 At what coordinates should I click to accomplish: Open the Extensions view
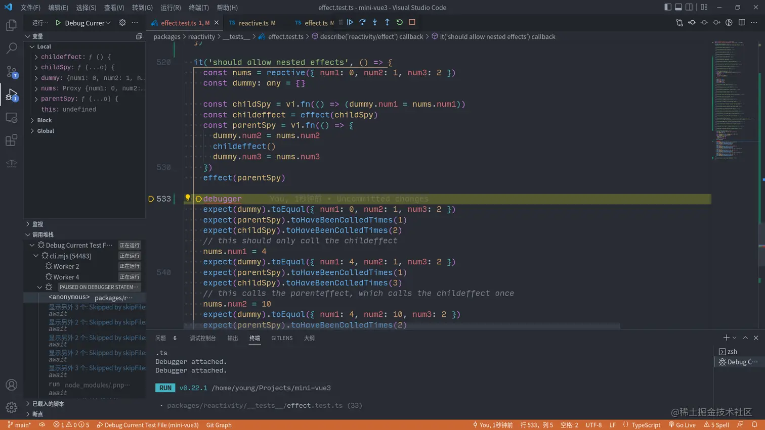(x=11, y=140)
